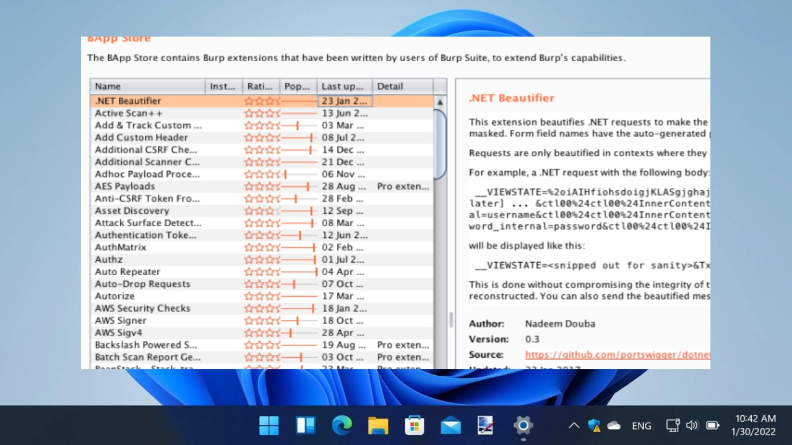Click the star rating of AuthMatrix
792x445 pixels.
click(262, 247)
